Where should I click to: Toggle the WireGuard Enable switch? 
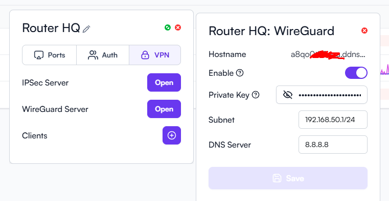[x=356, y=73]
